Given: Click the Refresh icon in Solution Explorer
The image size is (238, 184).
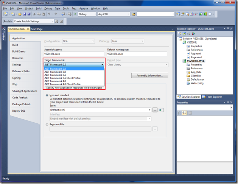Looking at the screenshot, I should pos(184,34).
